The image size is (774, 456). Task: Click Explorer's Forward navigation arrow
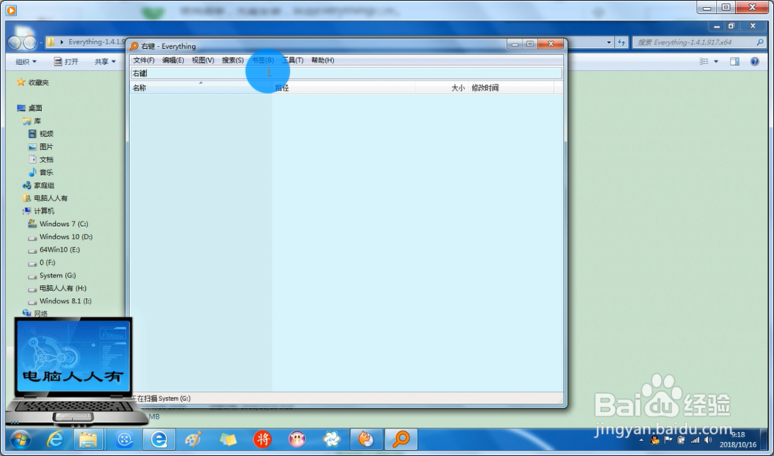29,43
